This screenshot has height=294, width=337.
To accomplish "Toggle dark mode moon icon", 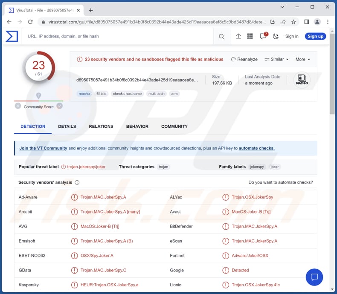I will click(x=276, y=37).
